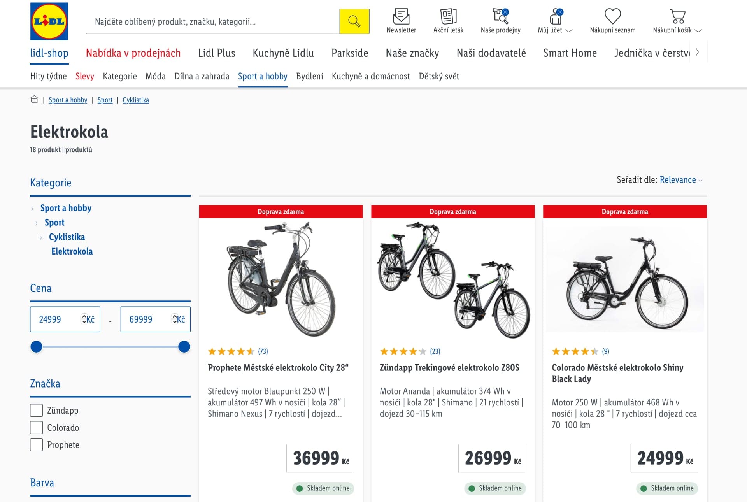The image size is (747, 502).
Task: Open the Seřadit dle Relevance dropdown
Action: (x=681, y=179)
